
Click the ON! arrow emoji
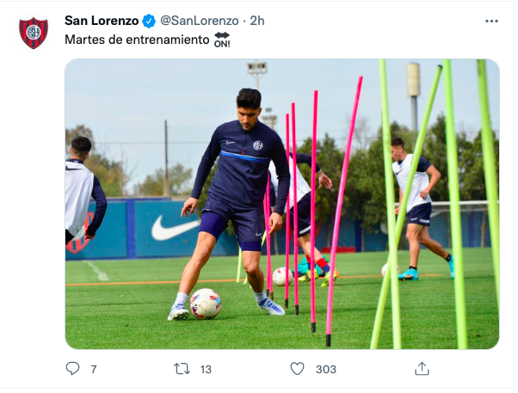(x=222, y=40)
